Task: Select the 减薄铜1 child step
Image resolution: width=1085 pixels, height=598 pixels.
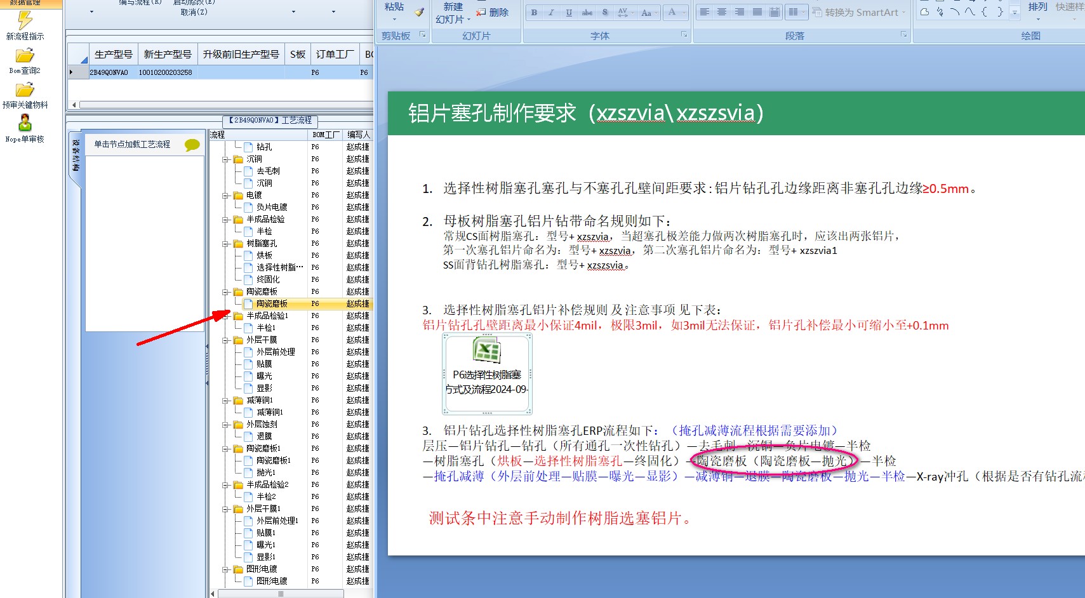Action: 270,412
